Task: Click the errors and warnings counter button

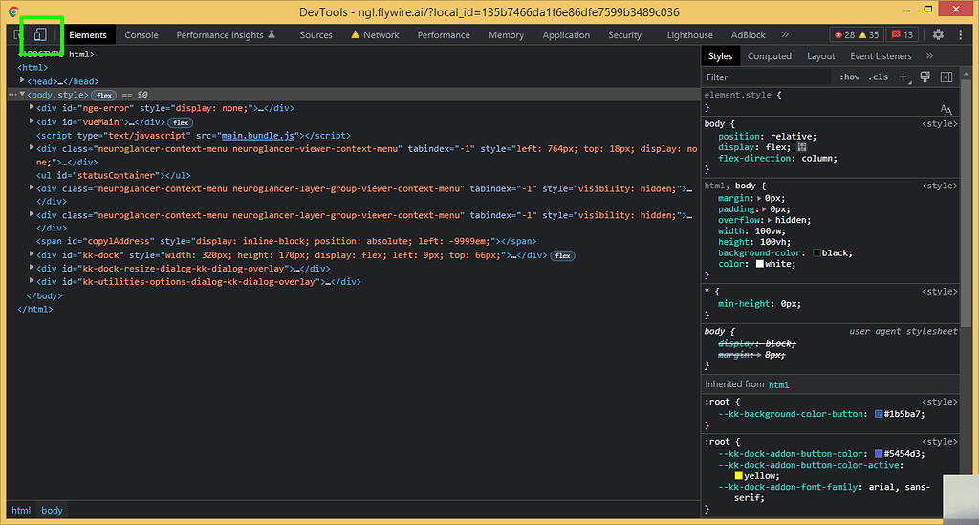Action: pos(856,34)
